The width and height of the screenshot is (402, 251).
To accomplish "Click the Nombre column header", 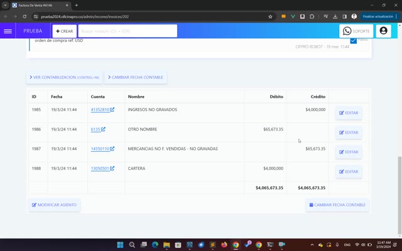I will tap(136, 97).
